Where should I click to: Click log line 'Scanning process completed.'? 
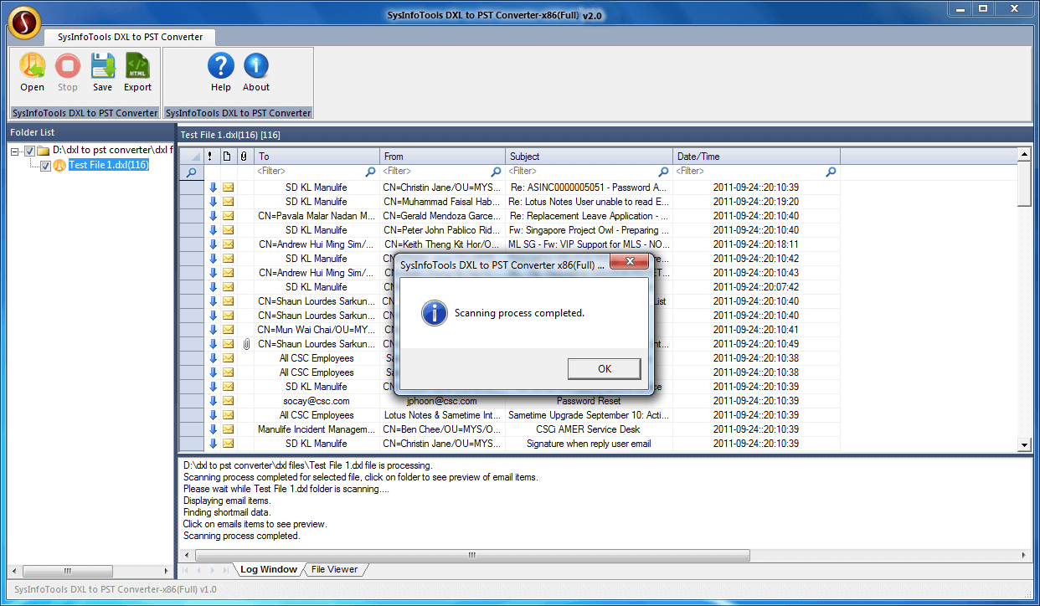[x=241, y=536]
